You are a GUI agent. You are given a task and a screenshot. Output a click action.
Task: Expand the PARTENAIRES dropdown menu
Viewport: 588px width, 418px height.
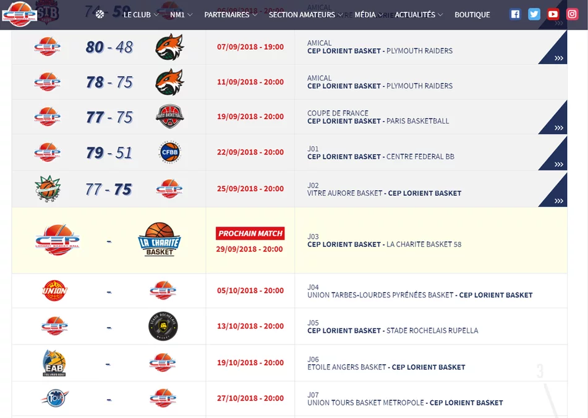[x=231, y=15]
